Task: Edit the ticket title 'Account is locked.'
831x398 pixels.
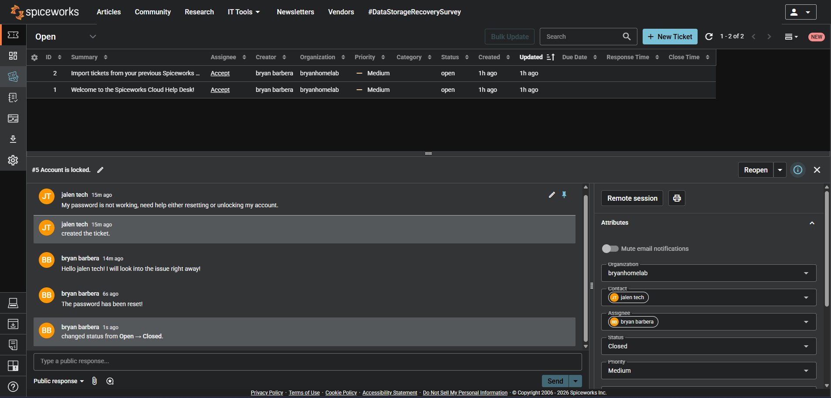Action: (x=100, y=170)
